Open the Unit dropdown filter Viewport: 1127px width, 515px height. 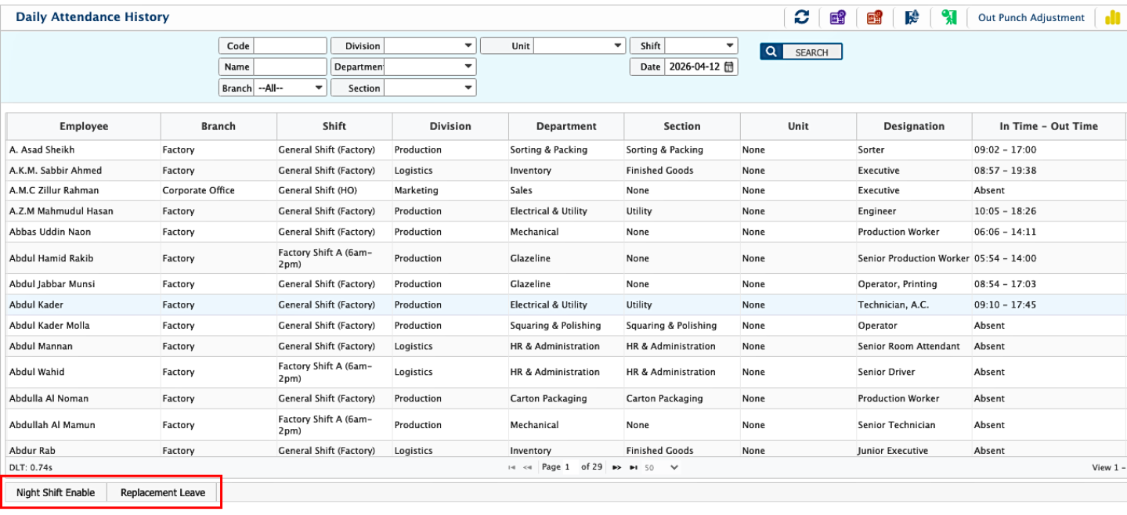tap(579, 46)
